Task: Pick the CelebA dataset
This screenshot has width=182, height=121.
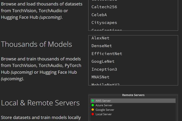Action: coord(99,15)
